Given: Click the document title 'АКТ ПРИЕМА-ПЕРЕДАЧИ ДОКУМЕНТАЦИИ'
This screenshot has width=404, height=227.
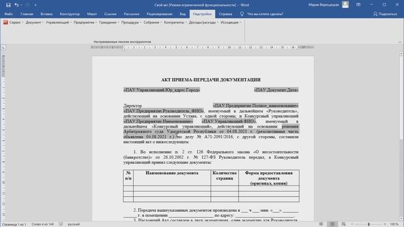Looking at the screenshot, I should click(211, 80).
